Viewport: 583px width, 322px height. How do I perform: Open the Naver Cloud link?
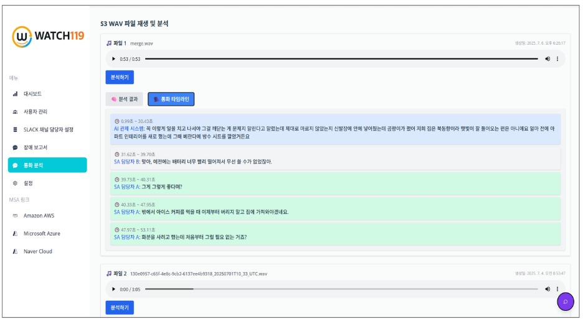point(37,252)
